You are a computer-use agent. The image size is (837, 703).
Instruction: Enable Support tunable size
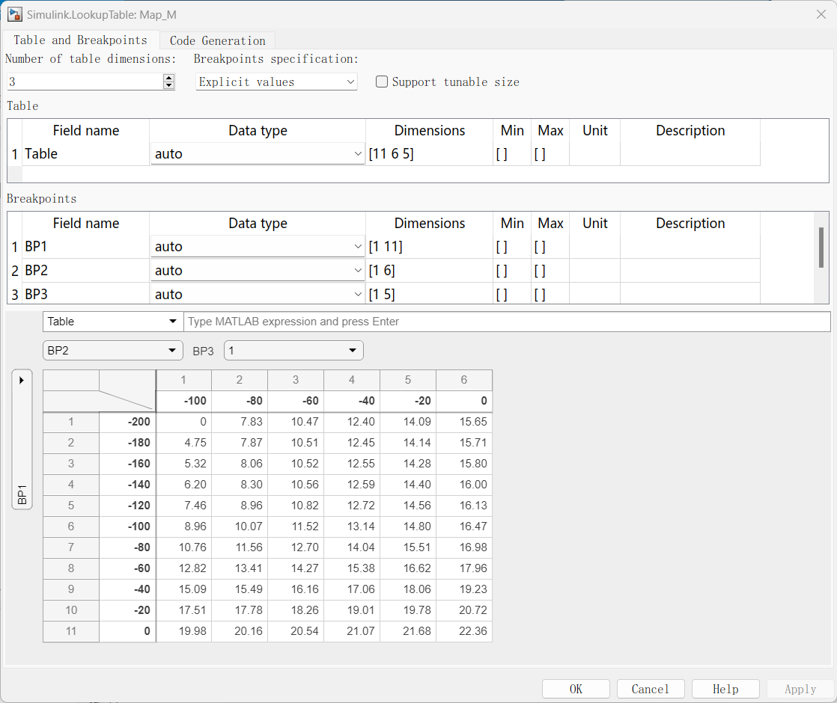[x=382, y=82]
